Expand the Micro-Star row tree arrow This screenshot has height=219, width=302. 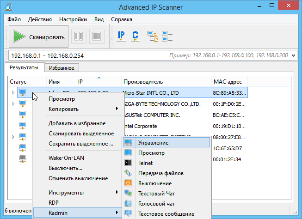tap(13, 93)
